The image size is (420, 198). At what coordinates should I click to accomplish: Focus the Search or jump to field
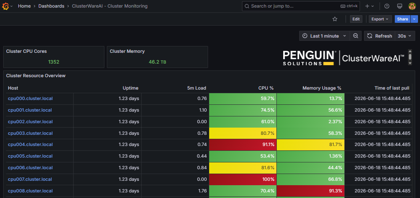click(x=301, y=6)
